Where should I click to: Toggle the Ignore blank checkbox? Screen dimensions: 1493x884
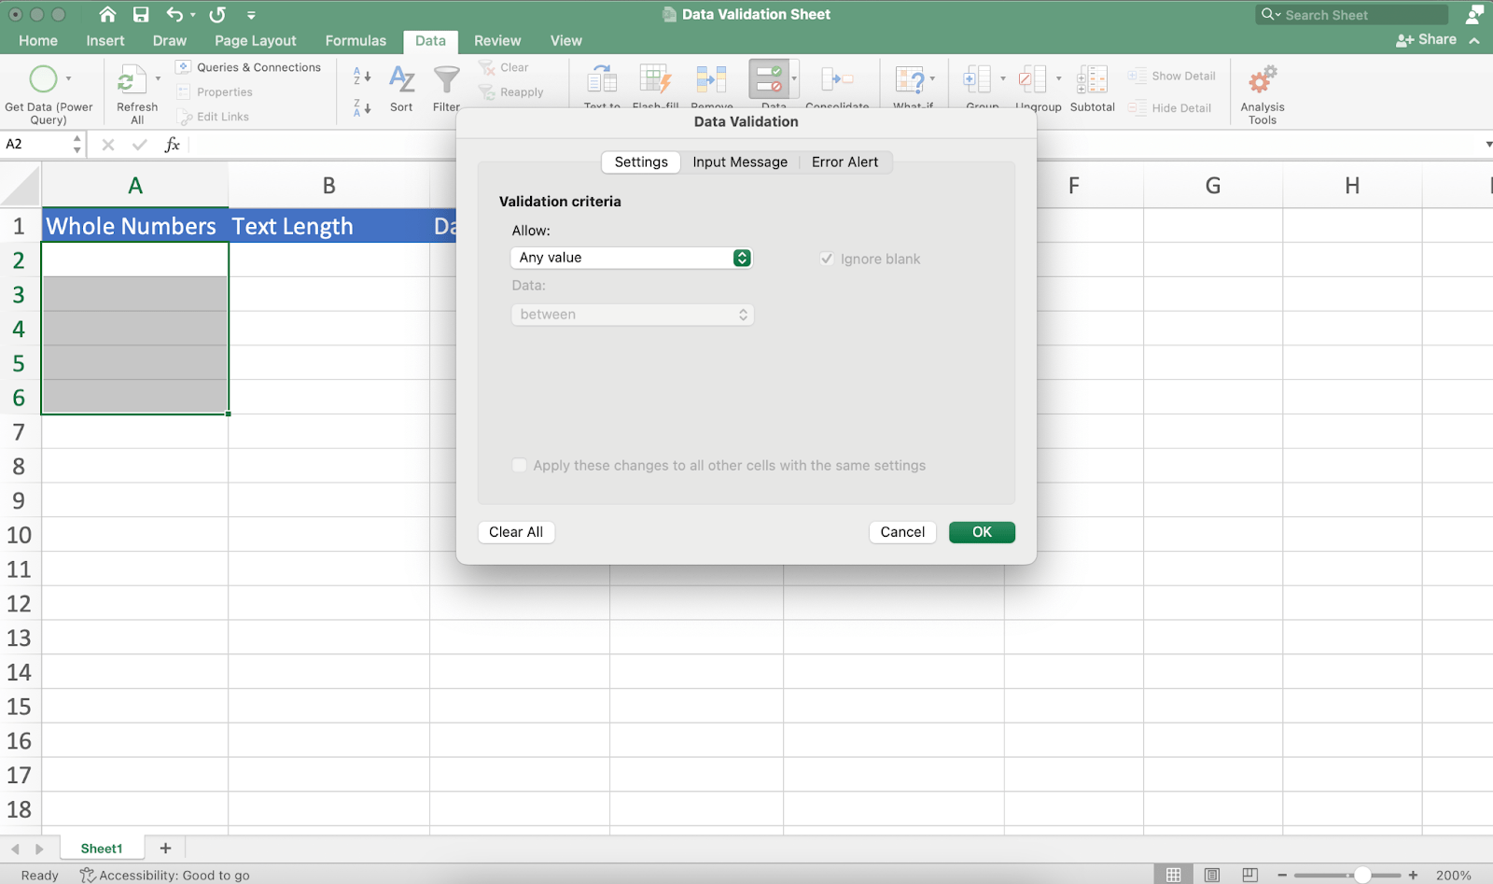827,259
